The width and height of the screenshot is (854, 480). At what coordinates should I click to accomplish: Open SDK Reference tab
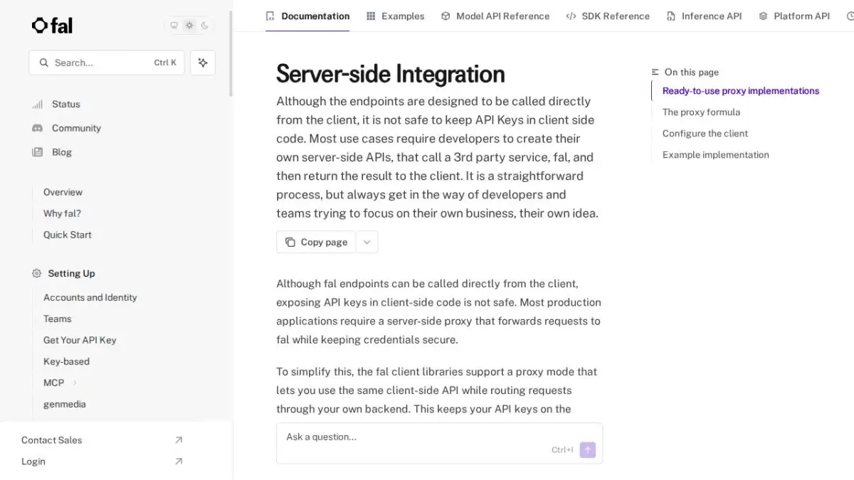608,16
